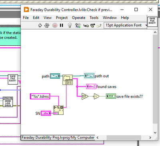The width and height of the screenshot is (160, 146).
Task: Click Run Continuously toolbar icon
Action: coord(47,25)
